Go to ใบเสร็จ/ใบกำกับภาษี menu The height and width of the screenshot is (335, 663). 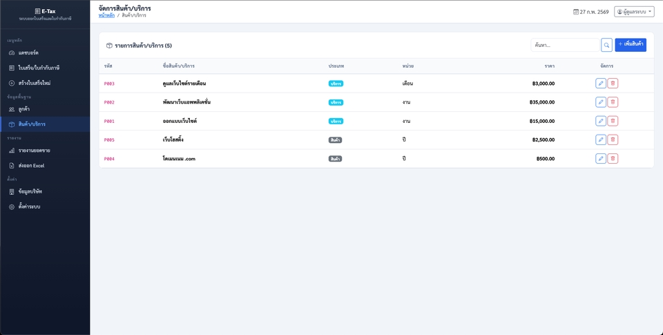[39, 68]
